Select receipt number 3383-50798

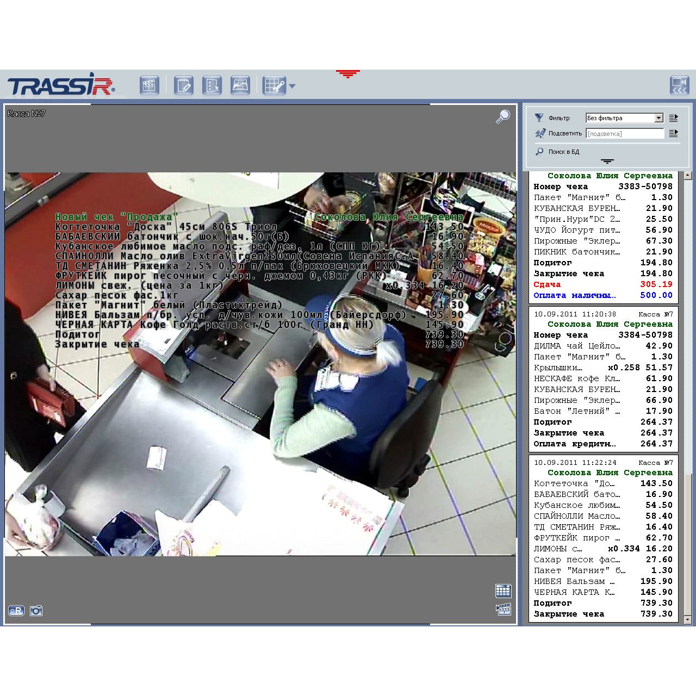pos(603,187)
